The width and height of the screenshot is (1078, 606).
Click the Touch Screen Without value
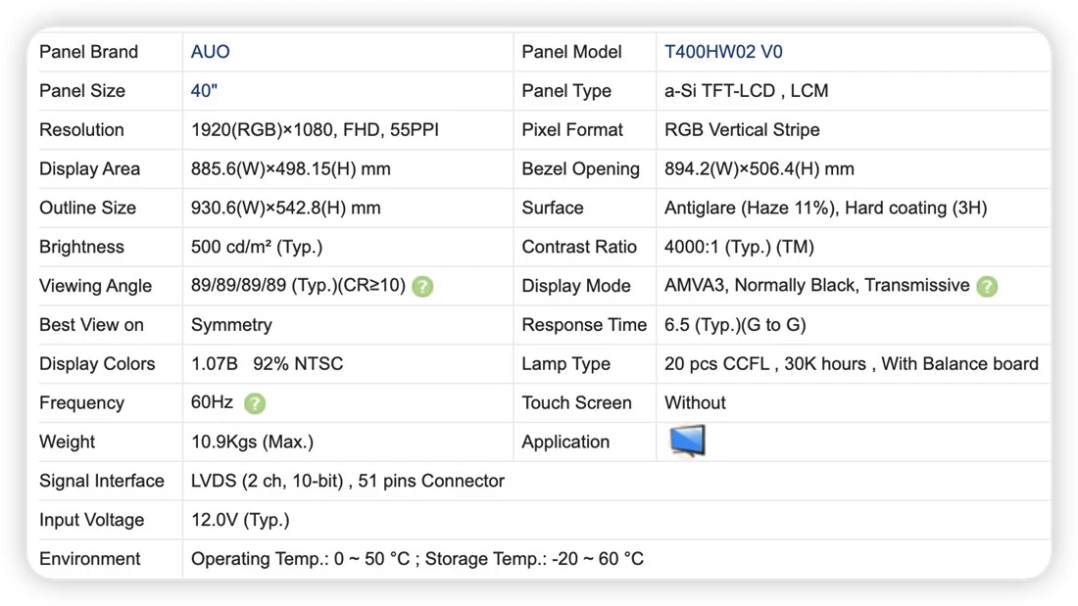(695, 402)
